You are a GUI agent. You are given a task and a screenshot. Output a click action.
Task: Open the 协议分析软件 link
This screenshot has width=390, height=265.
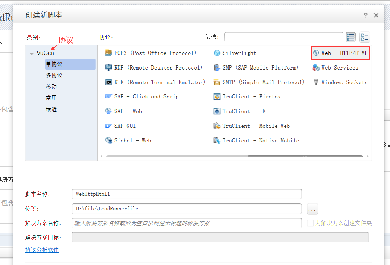(42, 250)
